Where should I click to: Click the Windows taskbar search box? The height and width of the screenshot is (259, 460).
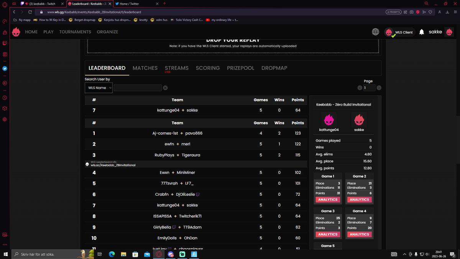(x=53, y=254)
